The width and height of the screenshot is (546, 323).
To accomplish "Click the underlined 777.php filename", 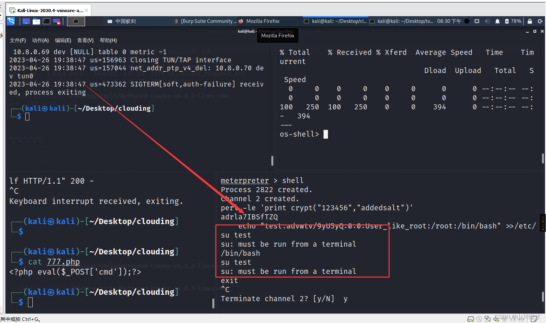I will click(63, 262).
